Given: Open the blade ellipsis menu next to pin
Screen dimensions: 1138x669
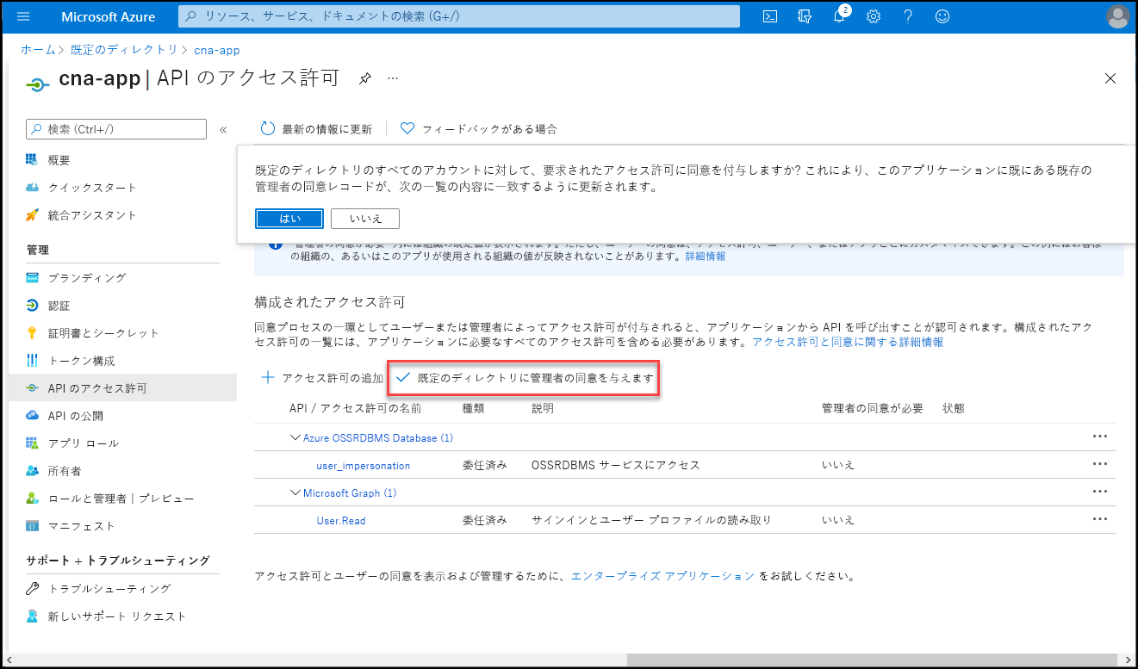Looking at the screenshot, I should click(393, 78).
